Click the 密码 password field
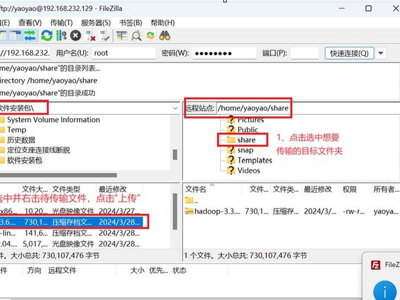This screenshot has height=300, width=400. point(224,53)
